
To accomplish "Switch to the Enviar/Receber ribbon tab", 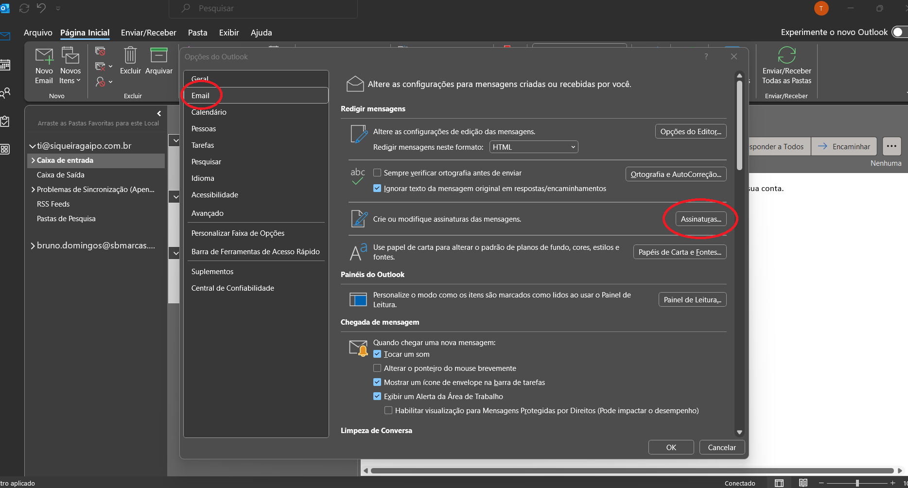I will tap(148, 33).
